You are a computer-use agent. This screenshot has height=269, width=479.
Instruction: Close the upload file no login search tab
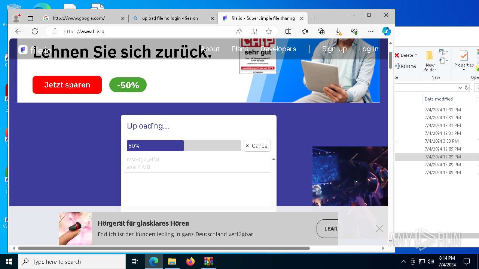pos(212,18)
